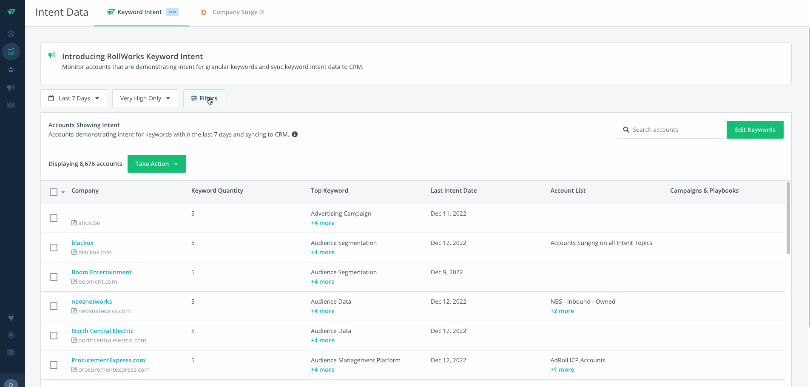
Task: Open external link icon for blackox.info
Action: click(74, 252)
